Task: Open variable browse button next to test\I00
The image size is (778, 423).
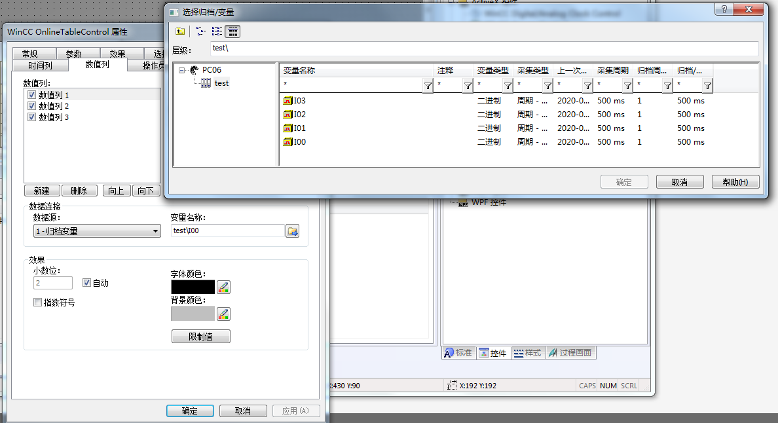Action: pyautogui.click(x=292, y=231)
